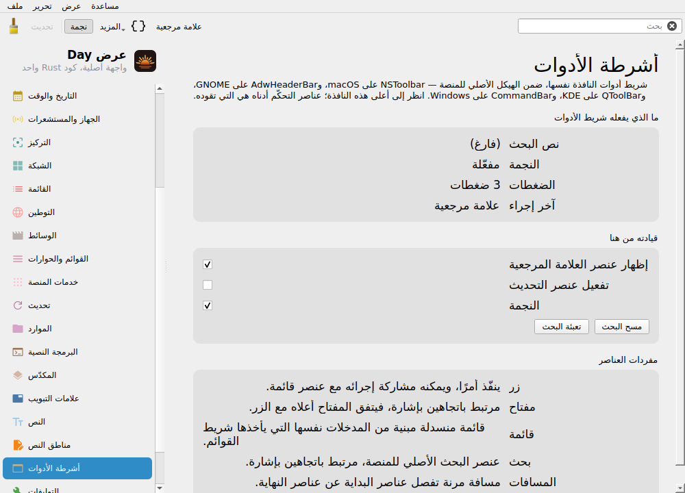Click the مفعّلة status value
Viewport: 685px width, 493px height.
[486, 164]
